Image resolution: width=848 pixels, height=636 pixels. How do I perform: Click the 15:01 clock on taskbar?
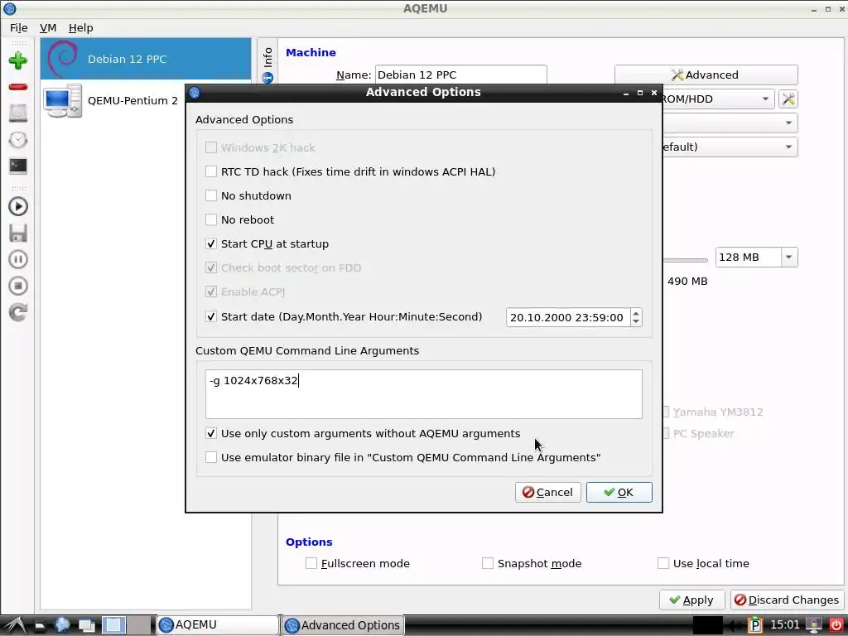point(783,625)
